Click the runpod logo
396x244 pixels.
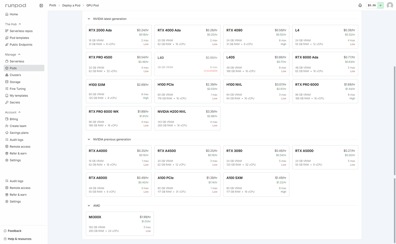(15, 5)
